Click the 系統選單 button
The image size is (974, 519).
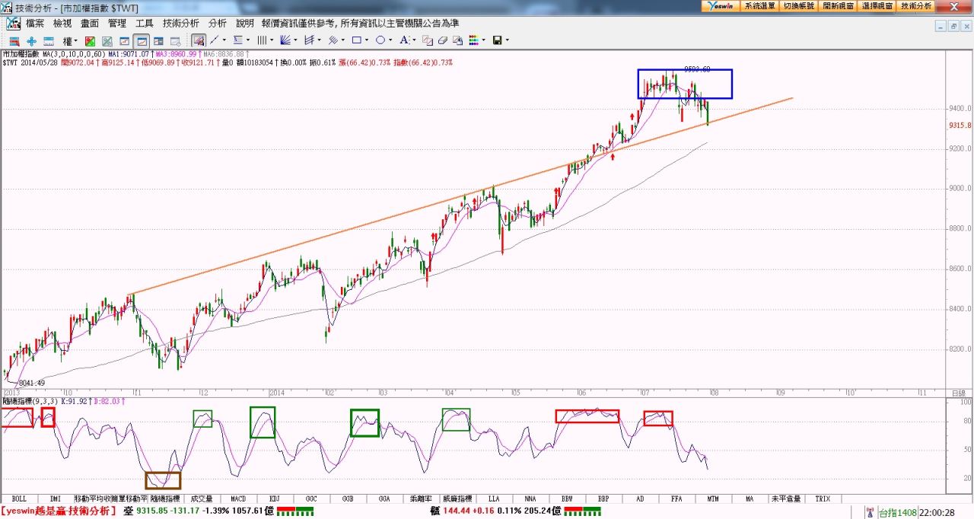tap(759, 5)
